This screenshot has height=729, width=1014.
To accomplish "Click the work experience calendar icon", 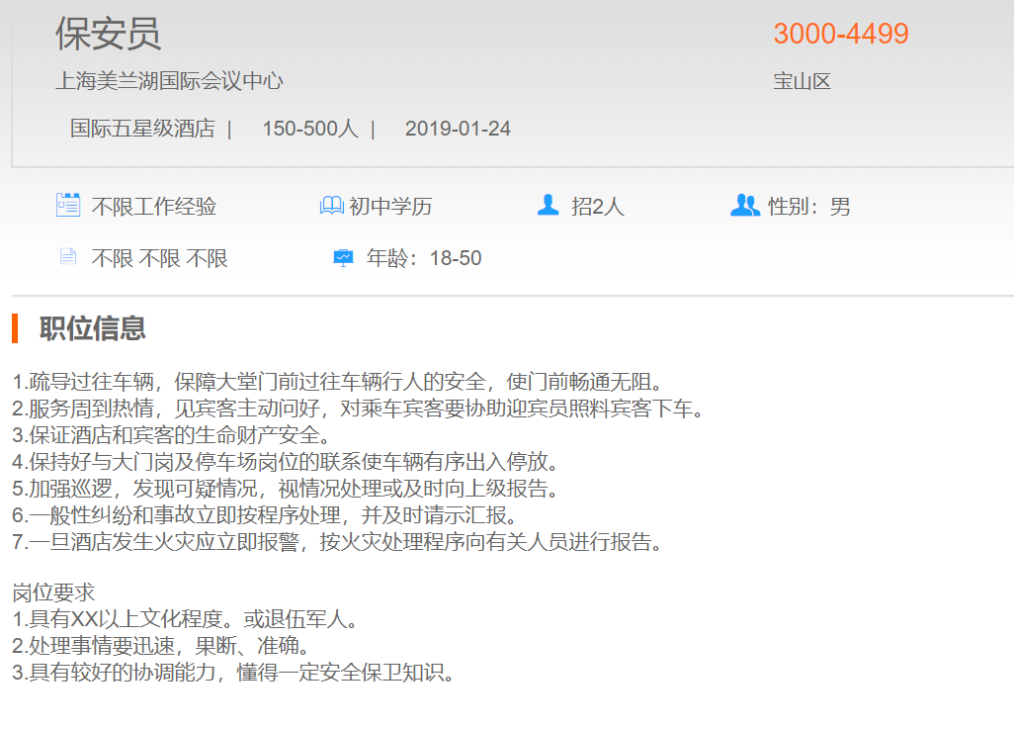I will coord(68,206).
